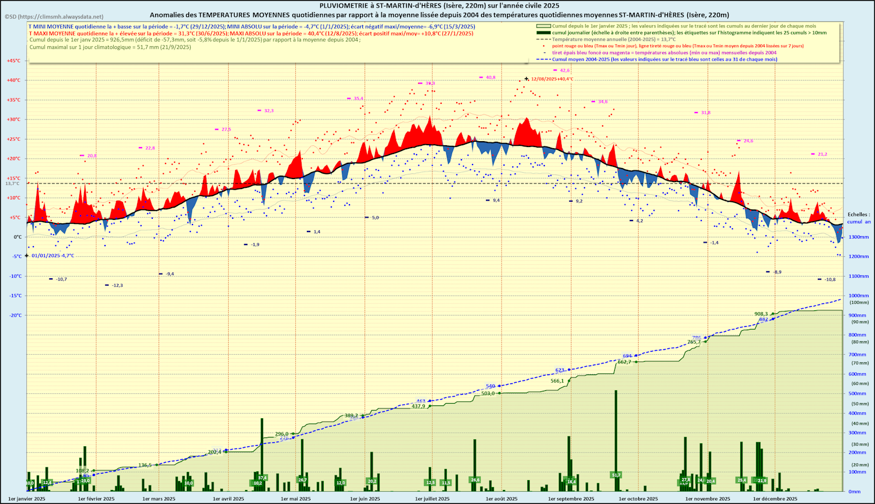Click the climsmh.alwaysdata.net source link

[54, 17]
